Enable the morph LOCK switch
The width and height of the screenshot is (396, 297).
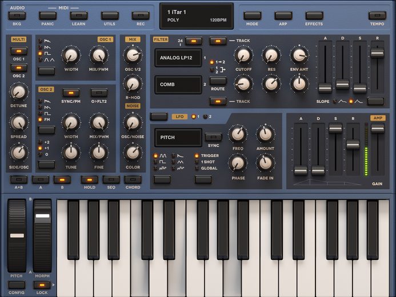pyautogui.click(x=42, y=285)
